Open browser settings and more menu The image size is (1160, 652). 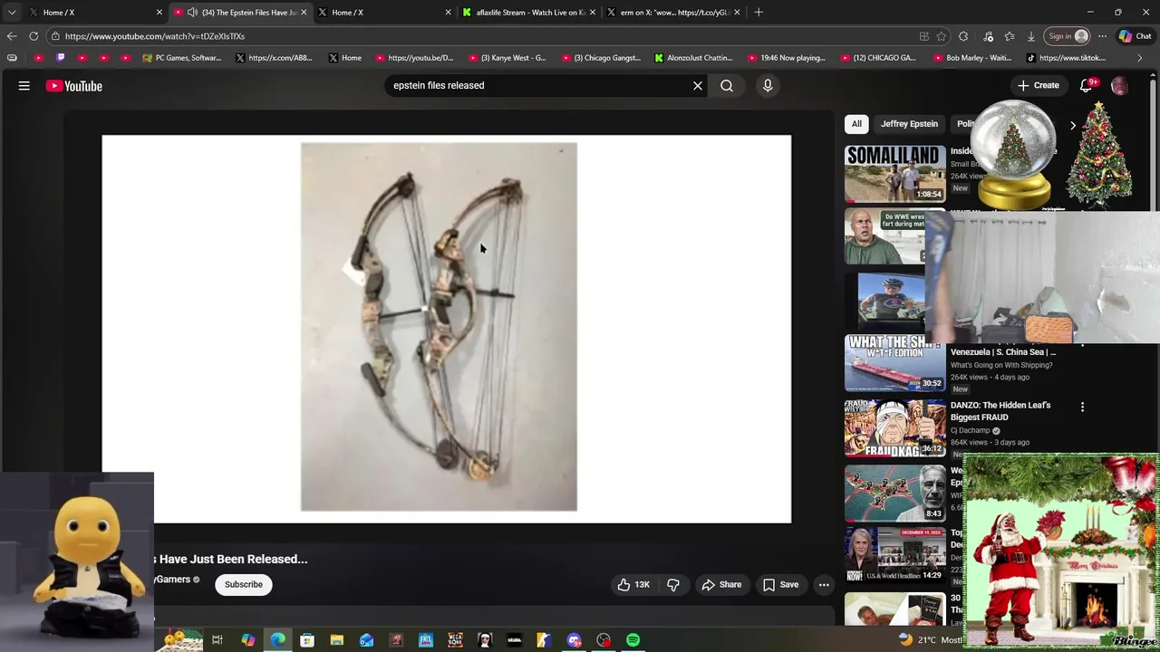coord(1102,36)
